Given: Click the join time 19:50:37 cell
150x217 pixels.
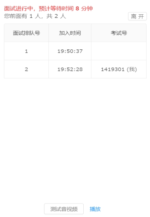Looking at the screenshot, I should (x=70, y=51).
